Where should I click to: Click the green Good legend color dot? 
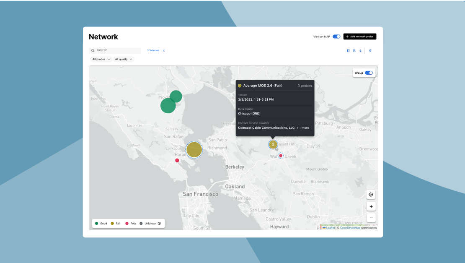coord(97,224)
